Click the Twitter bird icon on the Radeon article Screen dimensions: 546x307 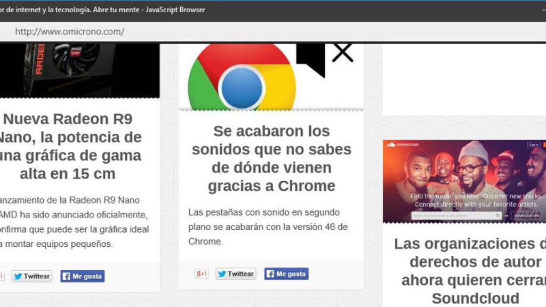[19, 276]
